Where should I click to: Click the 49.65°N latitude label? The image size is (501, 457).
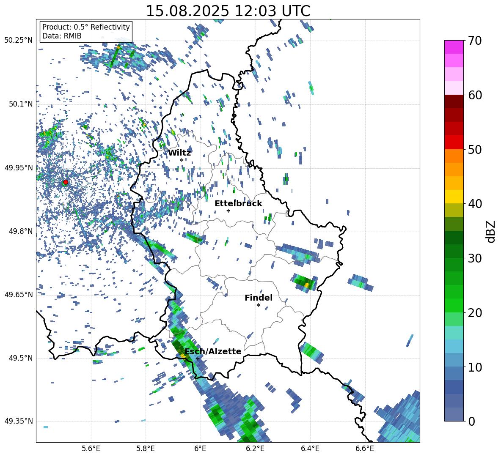[19, 295]
